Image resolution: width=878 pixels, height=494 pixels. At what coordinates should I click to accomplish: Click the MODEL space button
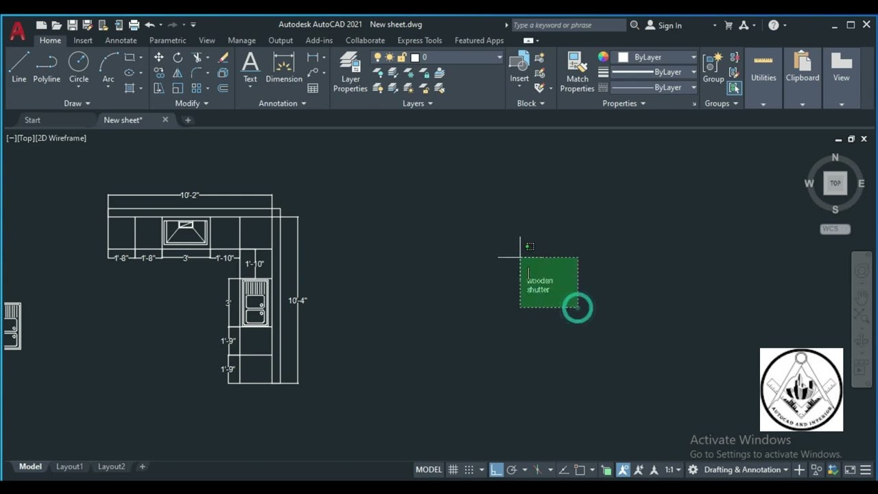(x=429, y=470)
